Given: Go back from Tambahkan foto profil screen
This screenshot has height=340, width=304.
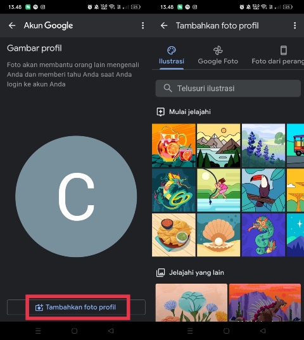Looking at the screenshot, I should pos(164,25).
